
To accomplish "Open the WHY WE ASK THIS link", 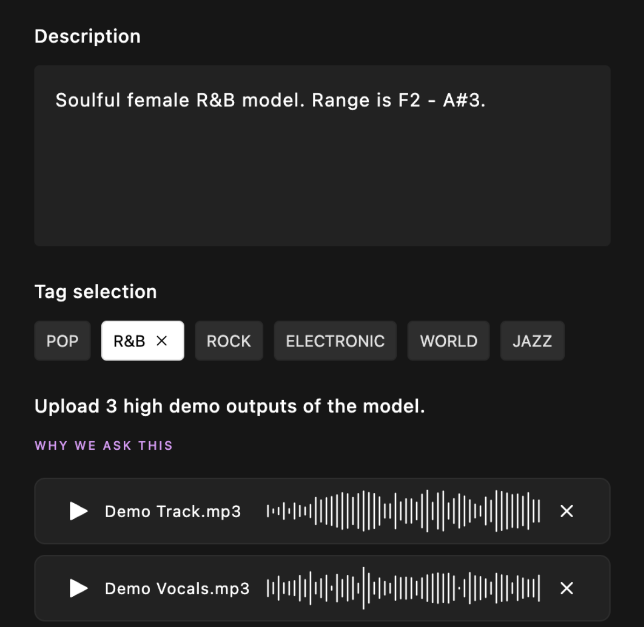I will click(104, 445).
